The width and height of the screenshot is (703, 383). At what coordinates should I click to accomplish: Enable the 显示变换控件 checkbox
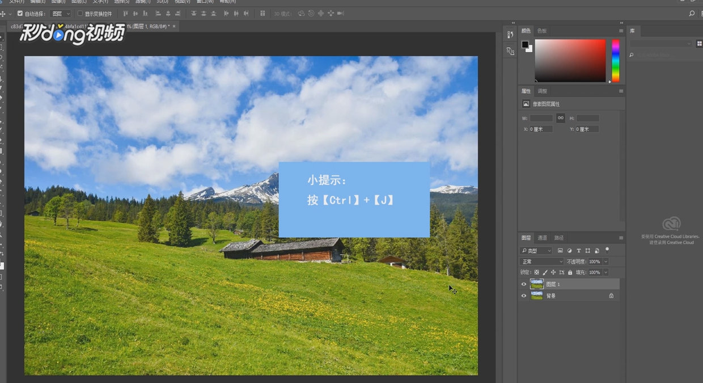[x=80, y=14]
